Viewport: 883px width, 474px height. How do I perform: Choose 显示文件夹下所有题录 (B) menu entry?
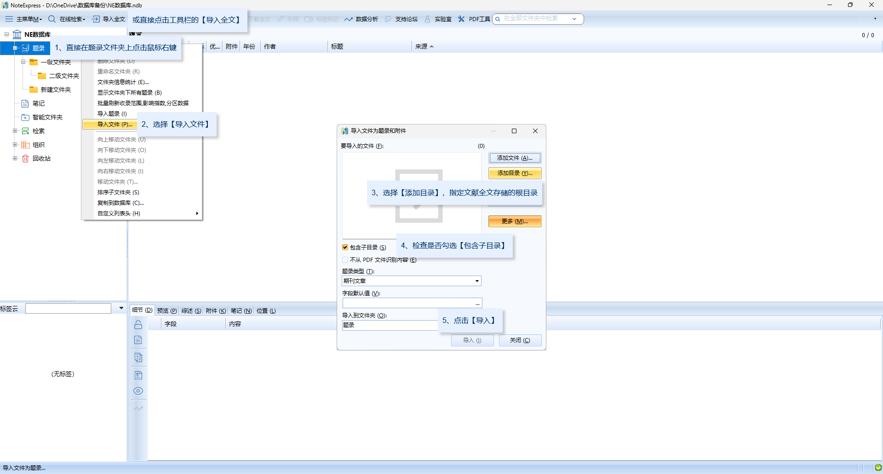129,93
